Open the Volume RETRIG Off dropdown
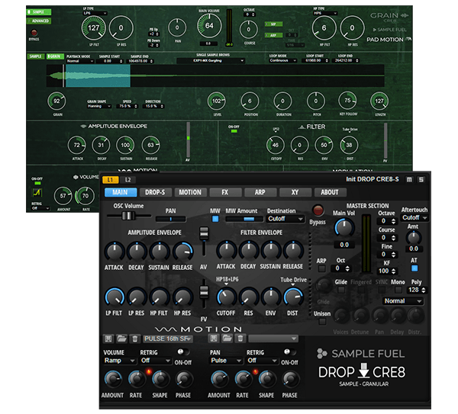Screen dimensions: 458x414 click(156, 361)
